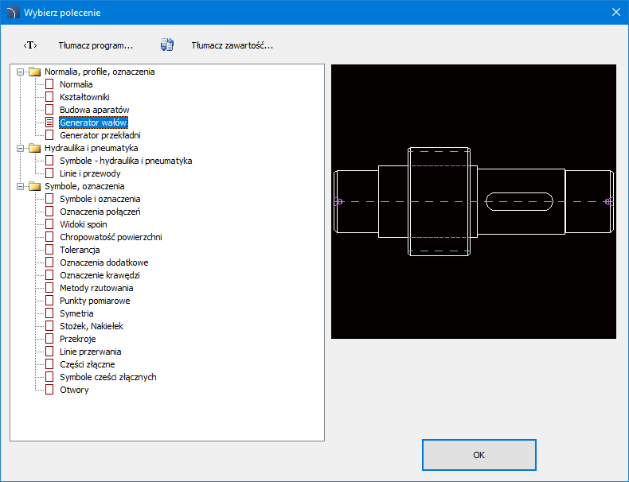Viewport: 629px width, 482px height.
Task: Choose Linie i przewody item
Action: (x=90, y=173)
